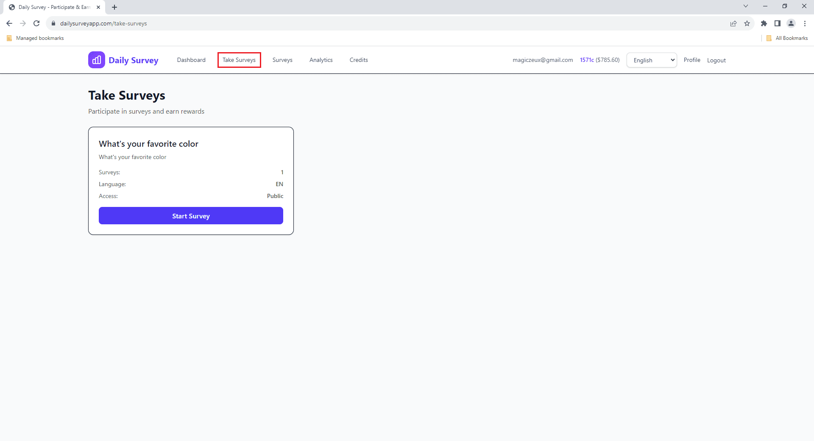
Task: Open the share page icon
Action: click(x=734, y=24)
